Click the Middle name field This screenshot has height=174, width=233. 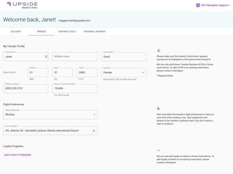click(75, 57)
